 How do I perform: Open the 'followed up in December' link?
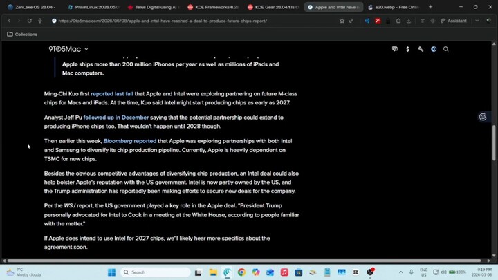pos(116,117)
